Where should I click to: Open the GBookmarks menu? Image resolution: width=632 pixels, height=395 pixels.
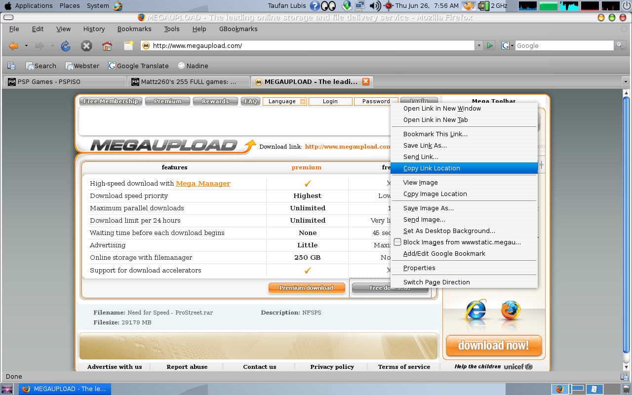[x=238, y=29]
